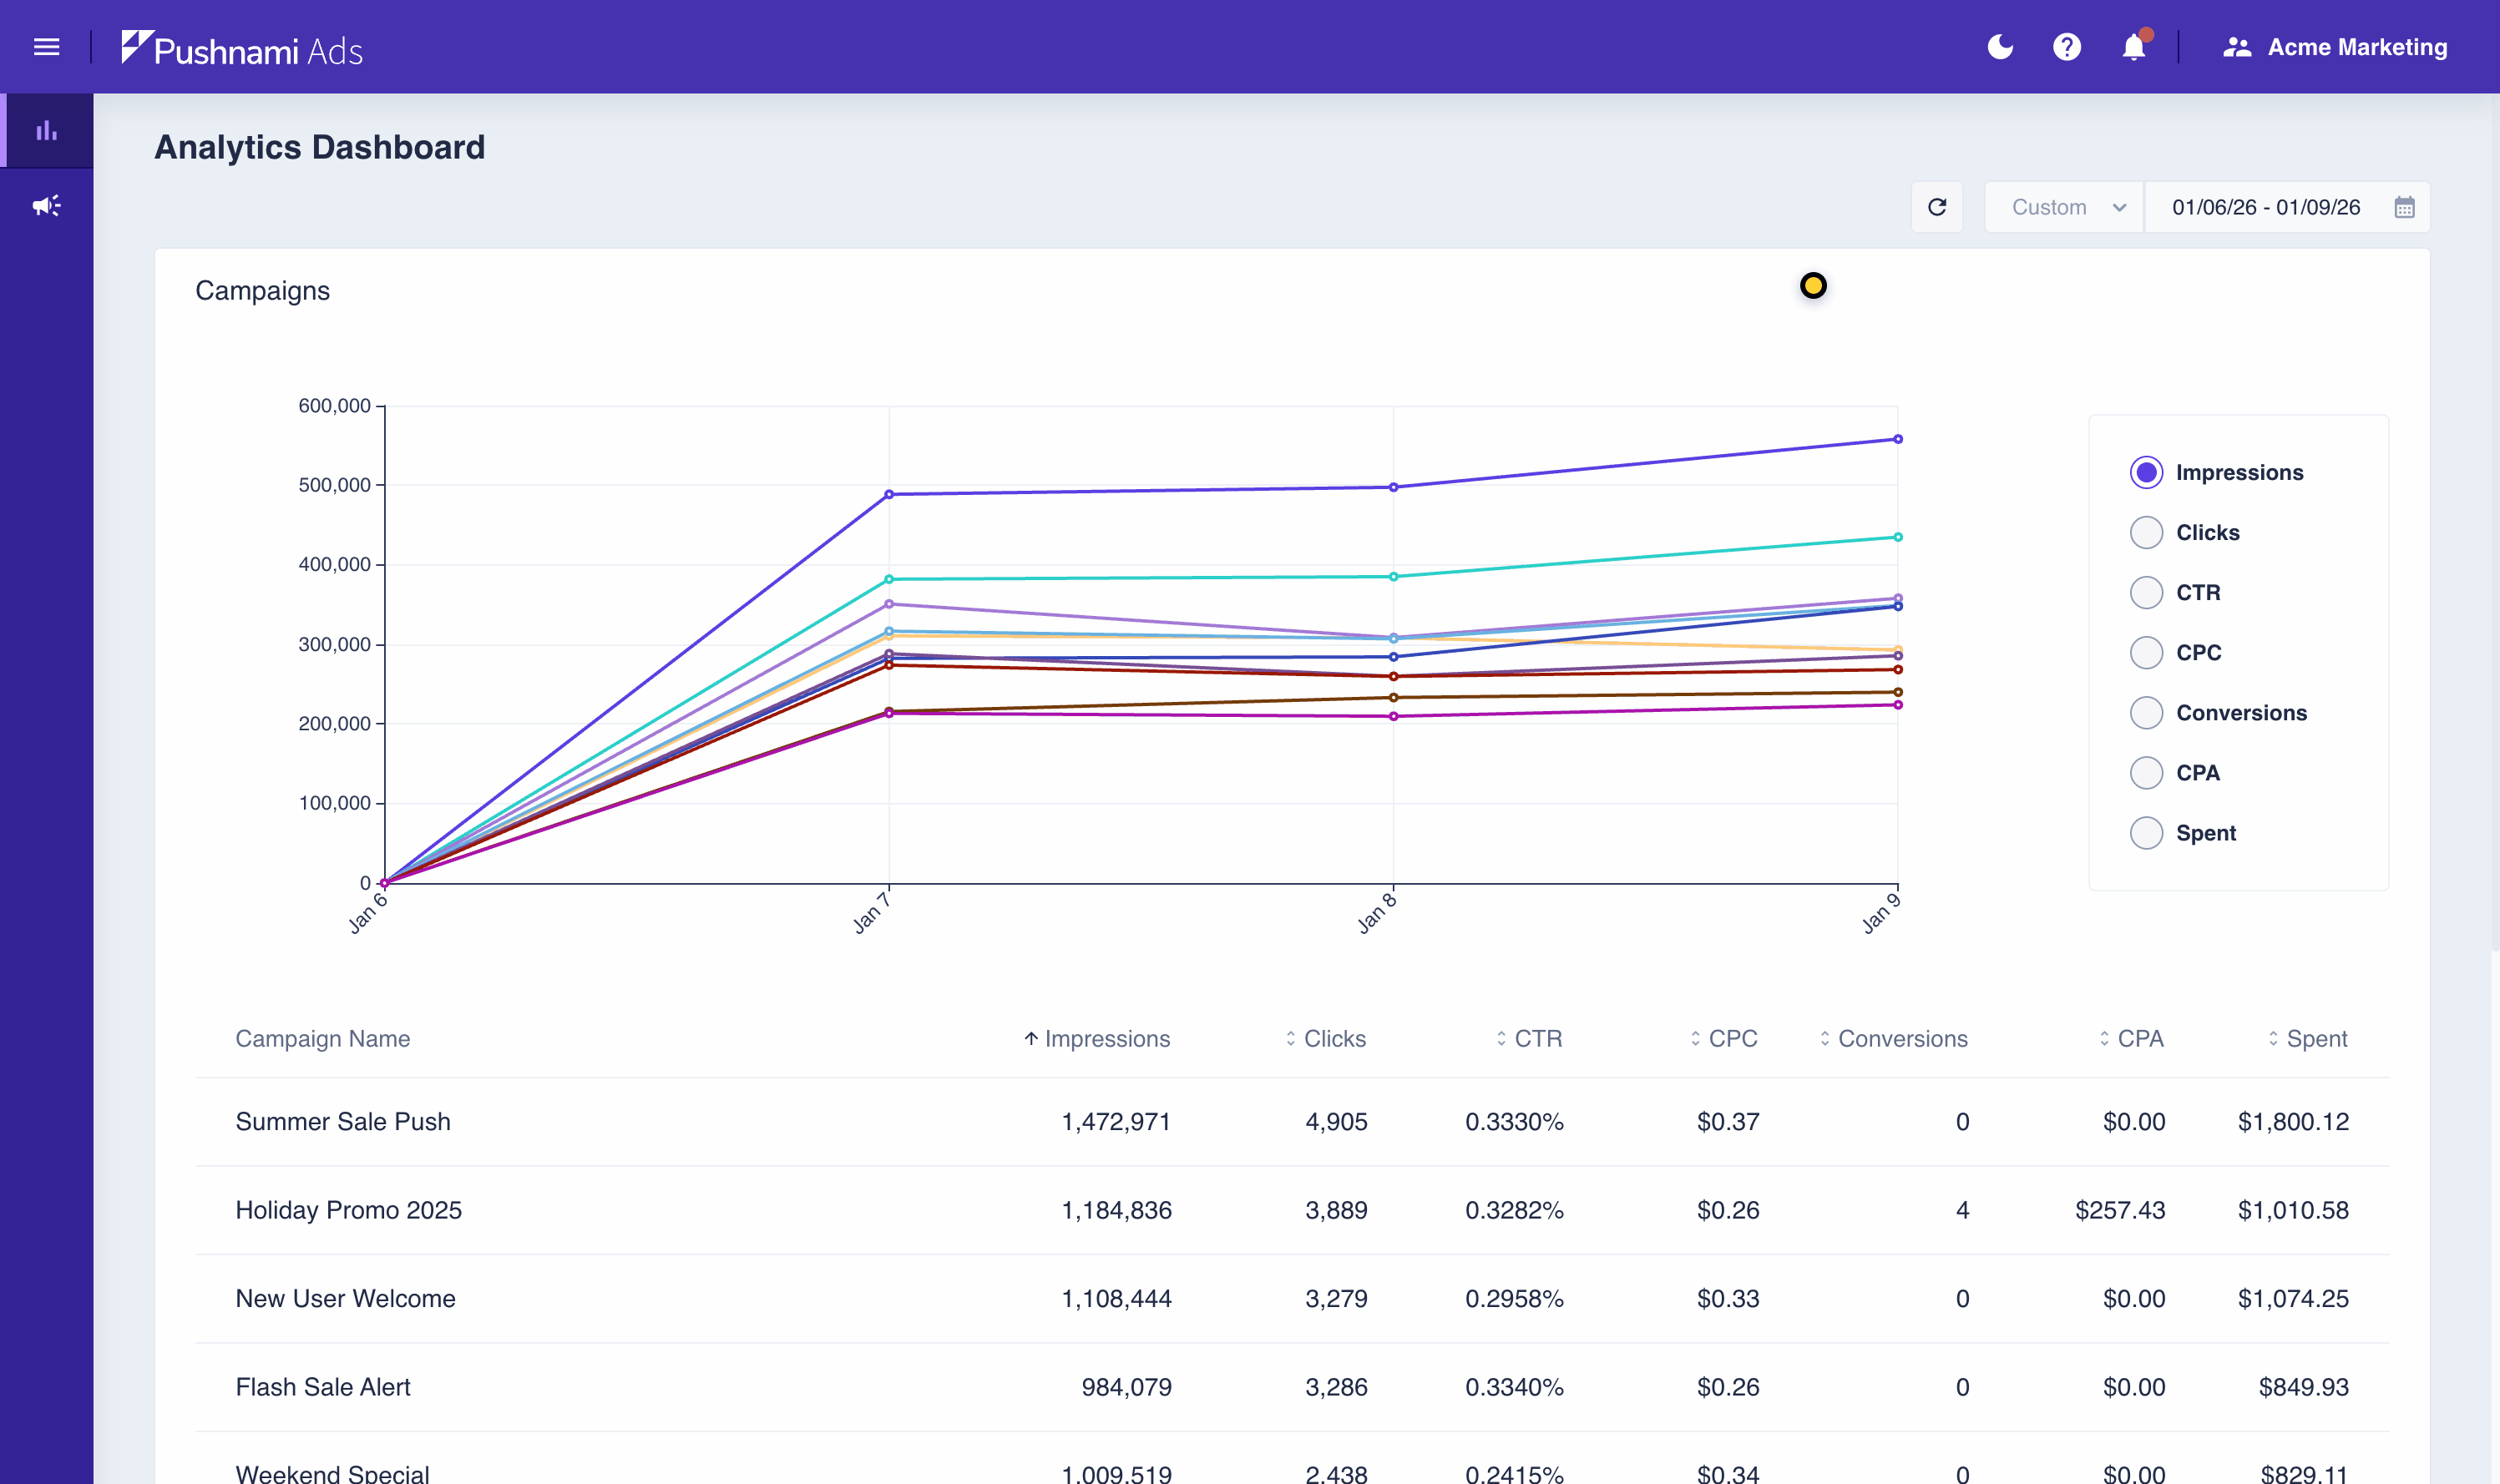The image size is (2500, 1484).
Task: Go to analytics bar chart sidebar tab
Action: tap(46, 131)
